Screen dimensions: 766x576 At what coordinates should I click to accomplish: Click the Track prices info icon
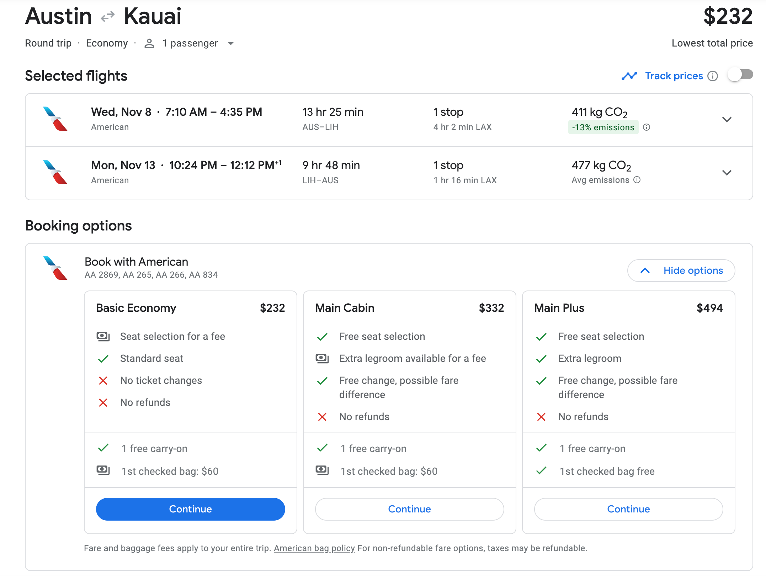[712, 76]
